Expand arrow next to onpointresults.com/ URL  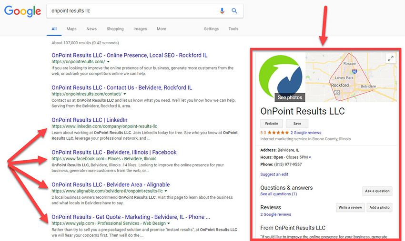point(108,62)
